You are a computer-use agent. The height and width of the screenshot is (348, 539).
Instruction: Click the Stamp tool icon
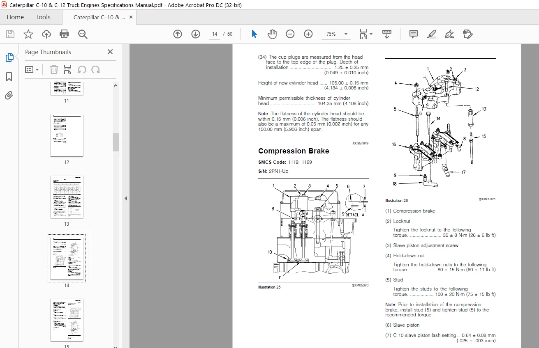point(467,34)
